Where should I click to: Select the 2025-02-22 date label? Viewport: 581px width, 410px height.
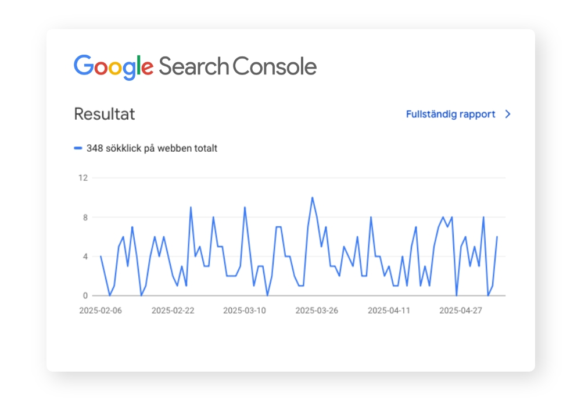coord(173,311)
